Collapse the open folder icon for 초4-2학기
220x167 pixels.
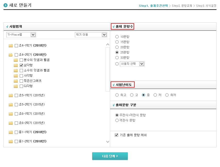point(11,55)
